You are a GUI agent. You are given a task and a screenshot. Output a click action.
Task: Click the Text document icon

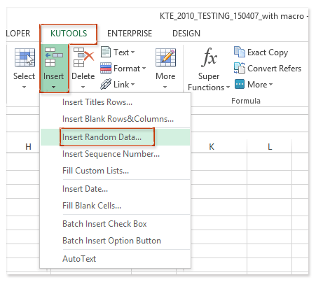(106, 52)
